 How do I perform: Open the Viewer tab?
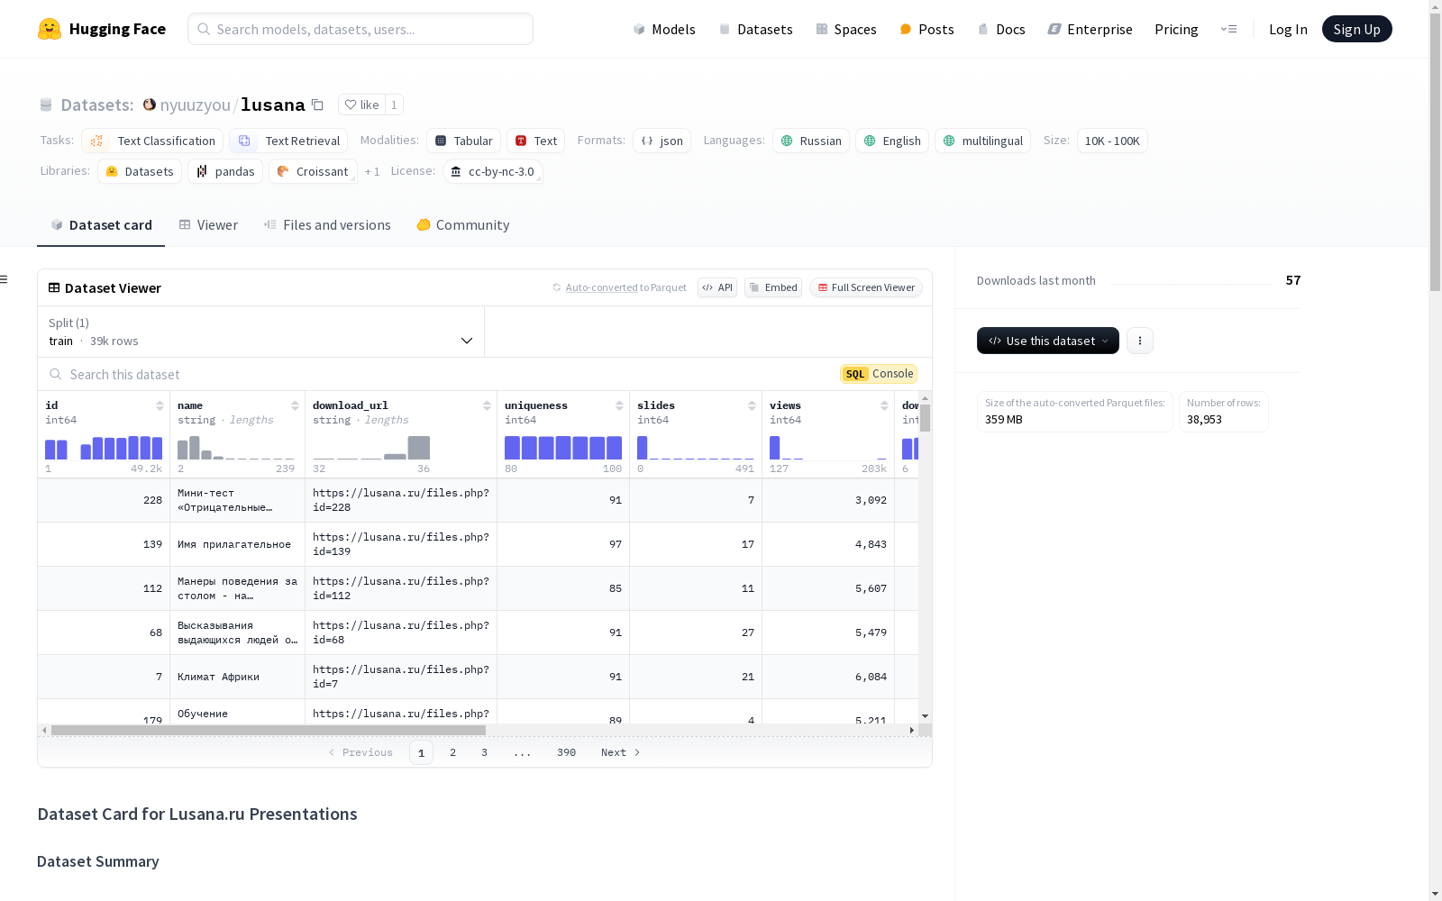pyautogui.click(x=208, y=225)
